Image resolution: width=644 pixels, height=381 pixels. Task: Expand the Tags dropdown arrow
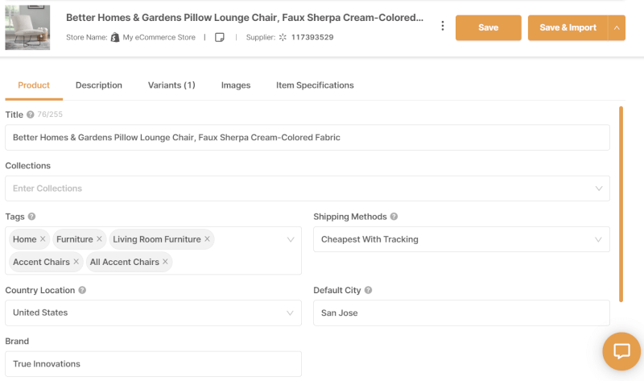tap(291, 239)
